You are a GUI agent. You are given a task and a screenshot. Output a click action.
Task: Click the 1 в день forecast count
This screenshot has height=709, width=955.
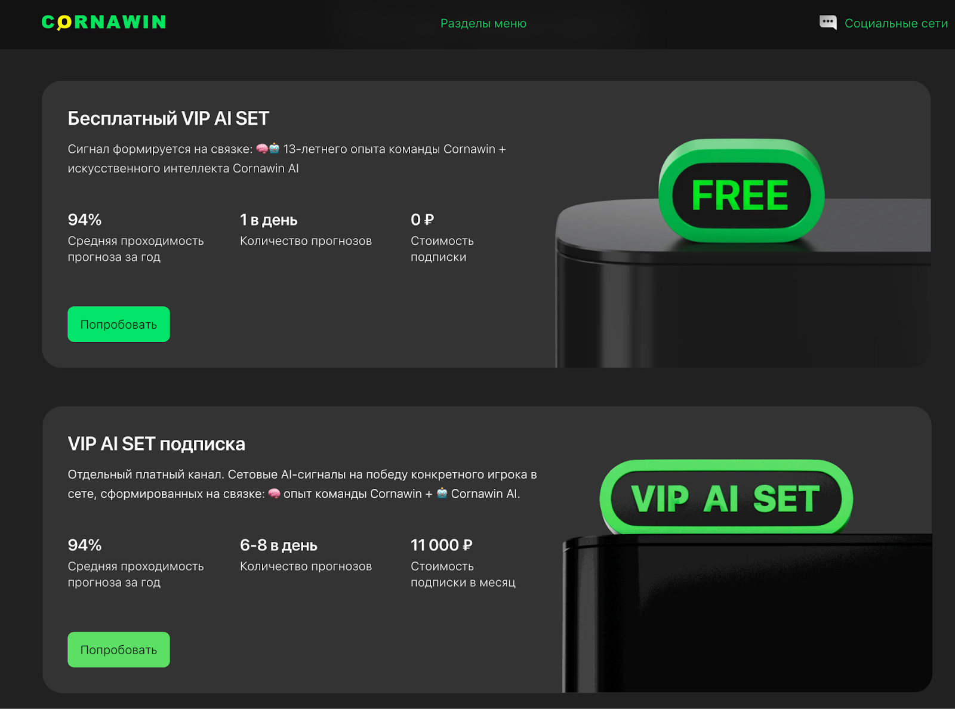tap(269, 220)
